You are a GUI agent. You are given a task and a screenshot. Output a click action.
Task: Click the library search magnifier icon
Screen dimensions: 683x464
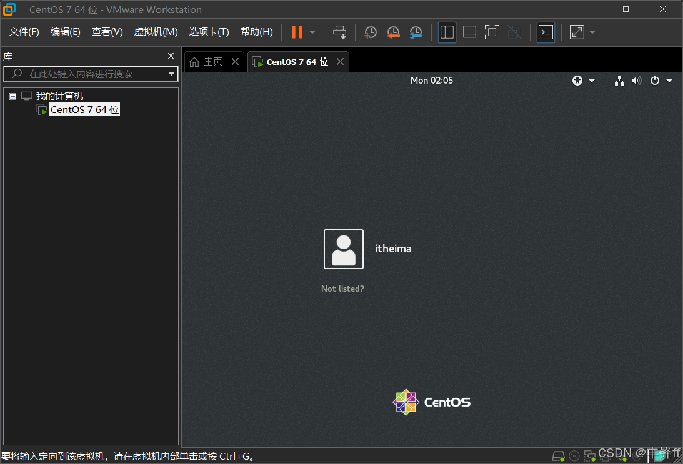pyautogui.click(x=16, y=74)
